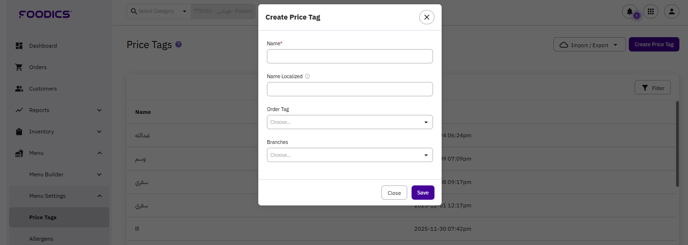Click the Close button in dialog footer
The image size is (688, 245).
point(394,193)
